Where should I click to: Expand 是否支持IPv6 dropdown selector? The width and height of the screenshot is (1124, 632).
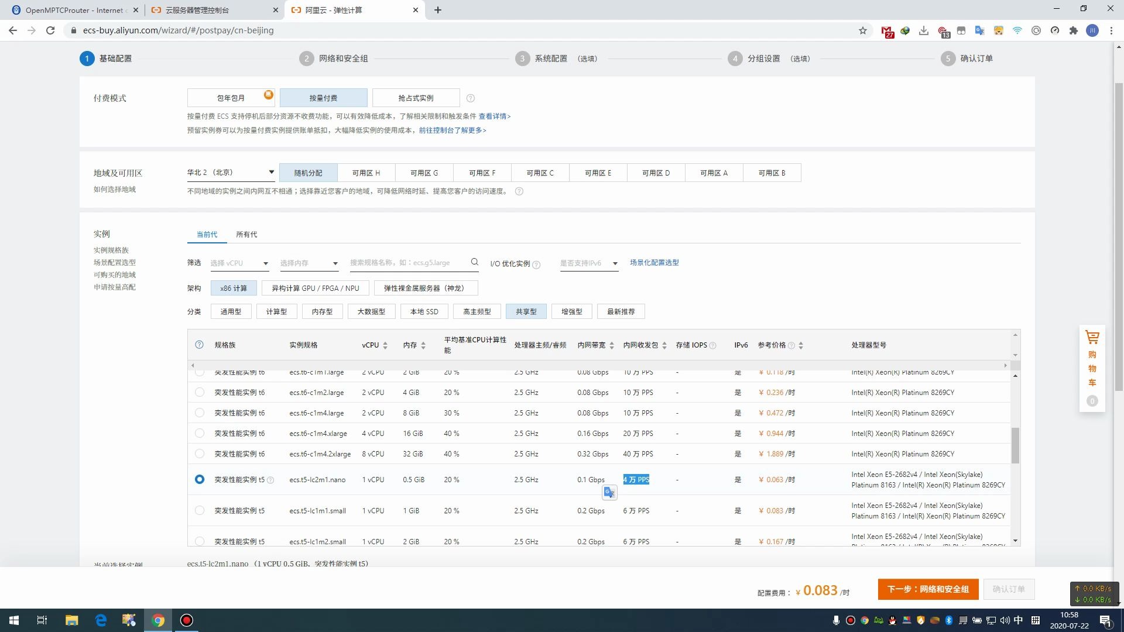coord(588,262)
